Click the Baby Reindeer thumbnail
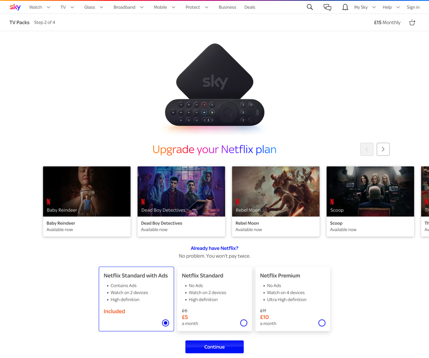429x358 pixels. pos(87,191)
